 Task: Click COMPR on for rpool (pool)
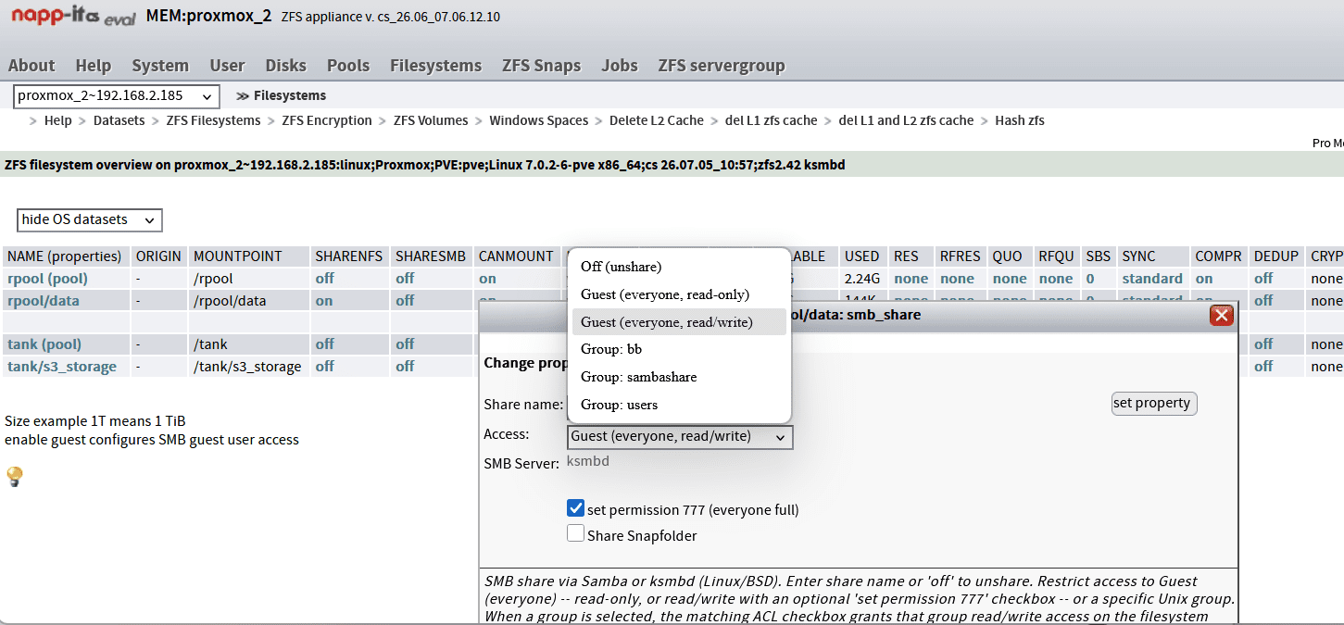coord(1204,279)
